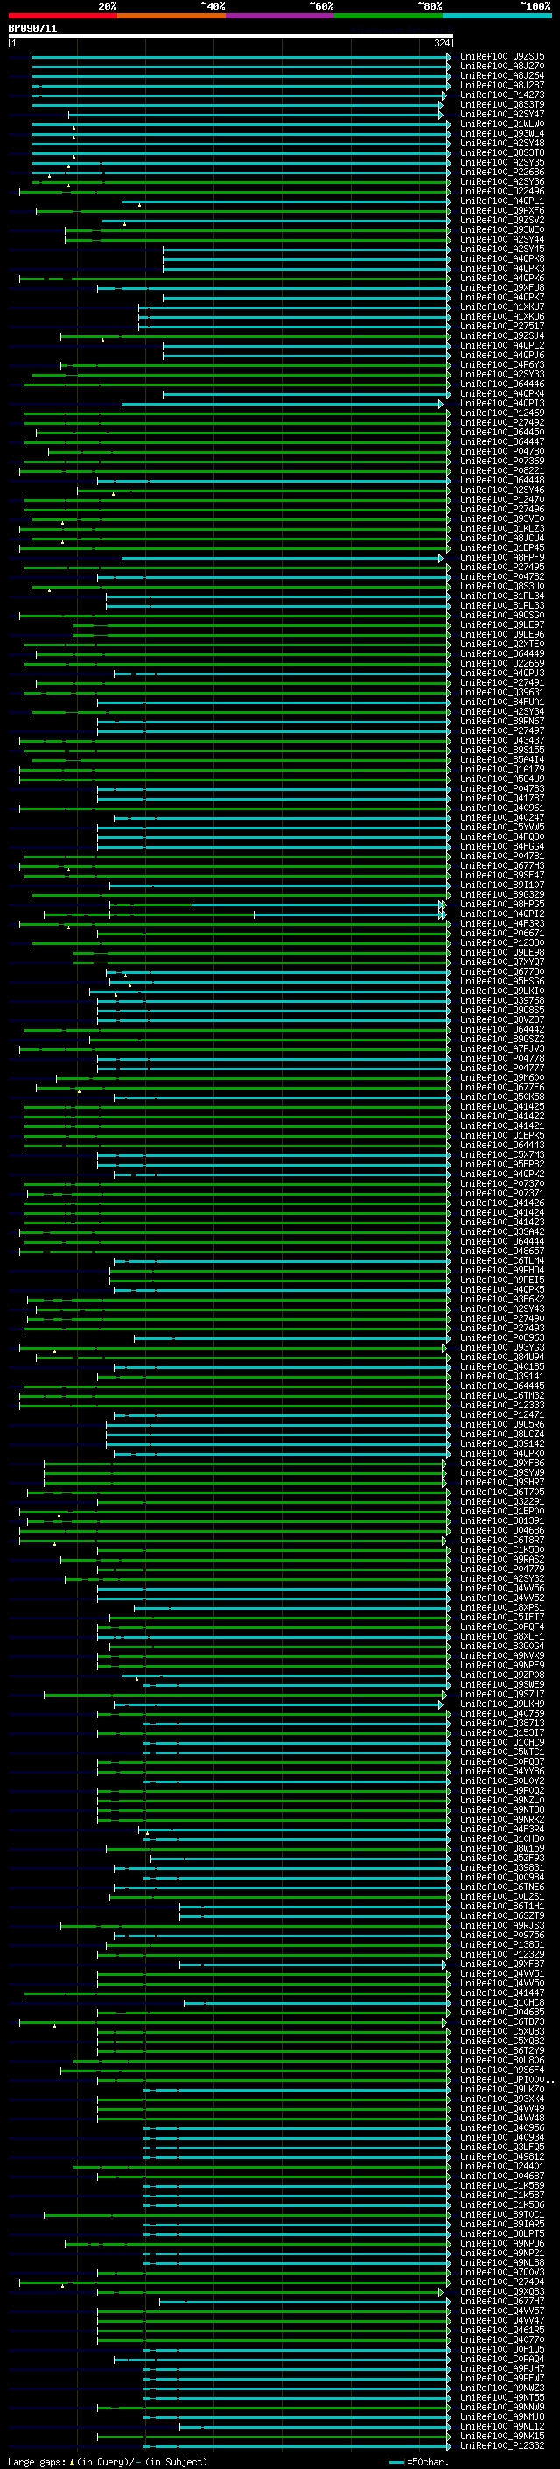Screen dimensions: 560x2469
Task: Follow the UniRef100_Q3SA42 link
Action: (x=502, y=1231)
